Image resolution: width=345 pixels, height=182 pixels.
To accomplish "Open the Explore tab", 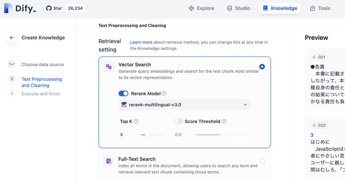I will [201, 8].
